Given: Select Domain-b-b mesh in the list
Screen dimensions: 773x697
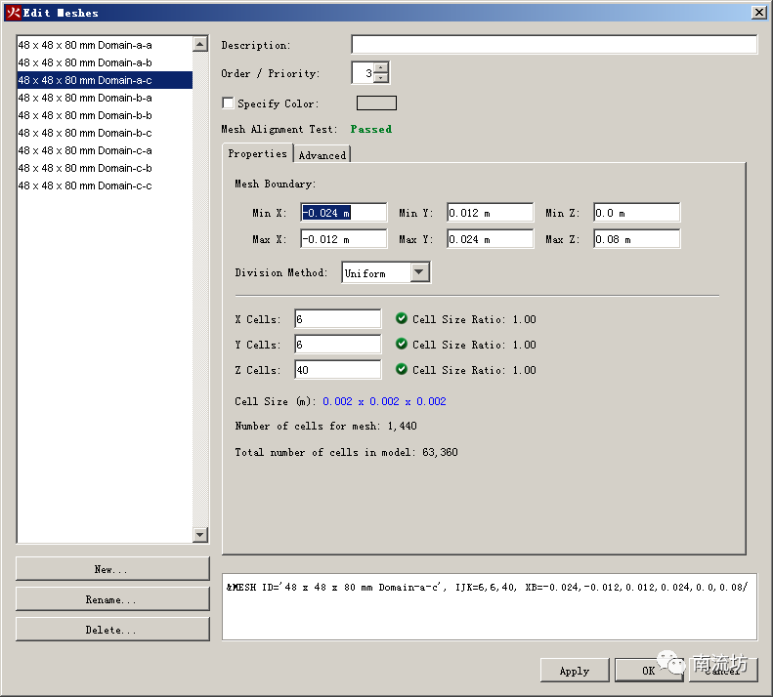Looking at the screenshot, I should [x=85, y=115].
